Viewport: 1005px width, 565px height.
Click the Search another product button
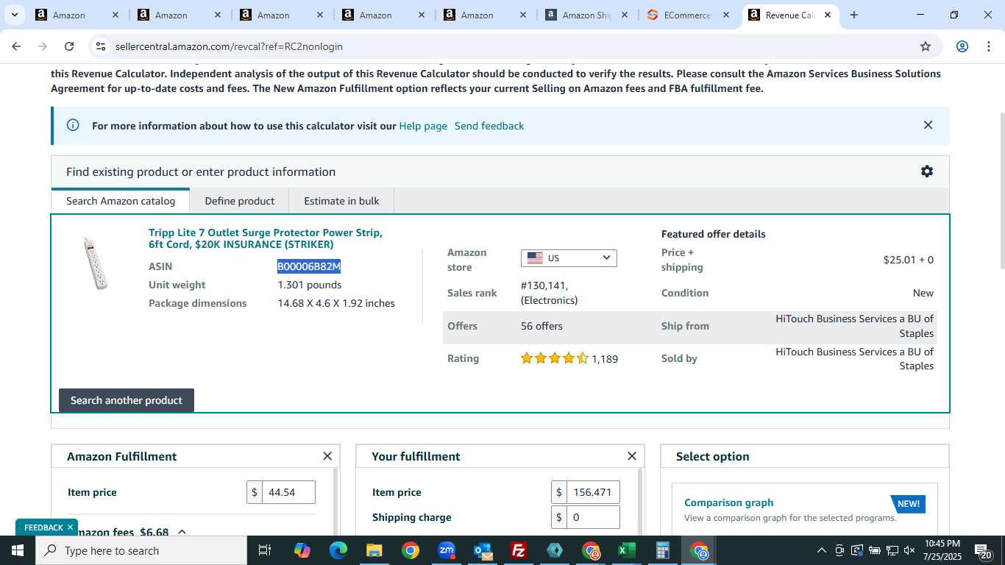click(127, 400)
